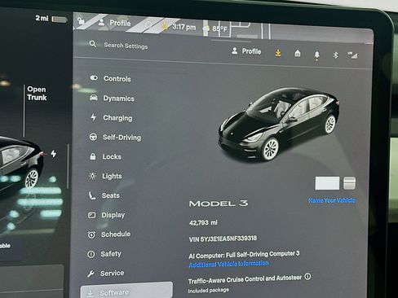The image size is (398, 298).
Task: Open the Controls menu item
Action: [x=111, y=78]
